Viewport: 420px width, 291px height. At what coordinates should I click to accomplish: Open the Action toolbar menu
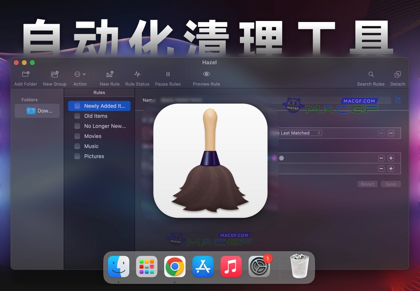point(80,74)
